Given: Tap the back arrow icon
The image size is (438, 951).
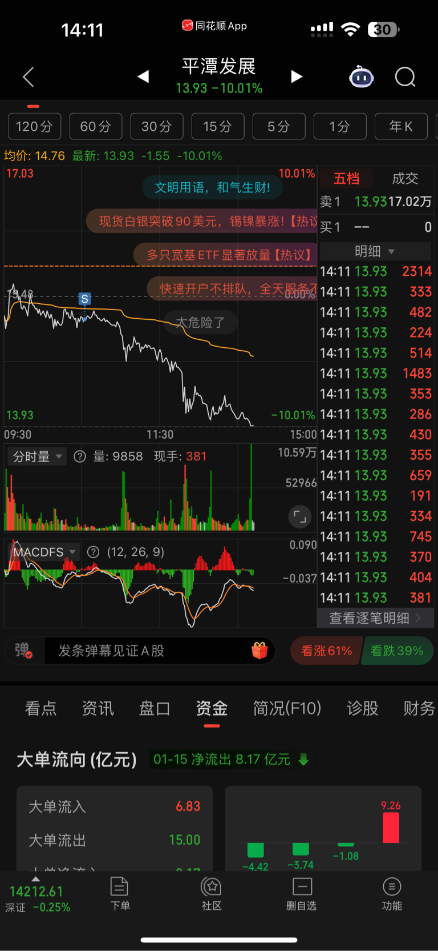Looking at the screenshot, I should tap(28, 77).
